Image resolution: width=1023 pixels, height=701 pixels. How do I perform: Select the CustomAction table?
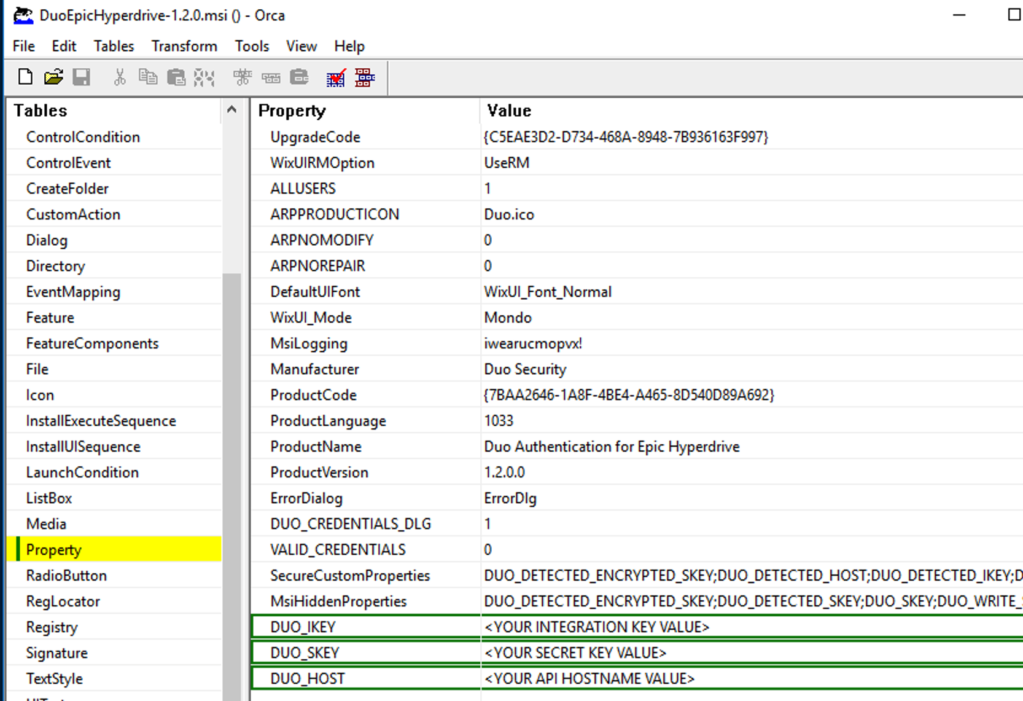73,214
